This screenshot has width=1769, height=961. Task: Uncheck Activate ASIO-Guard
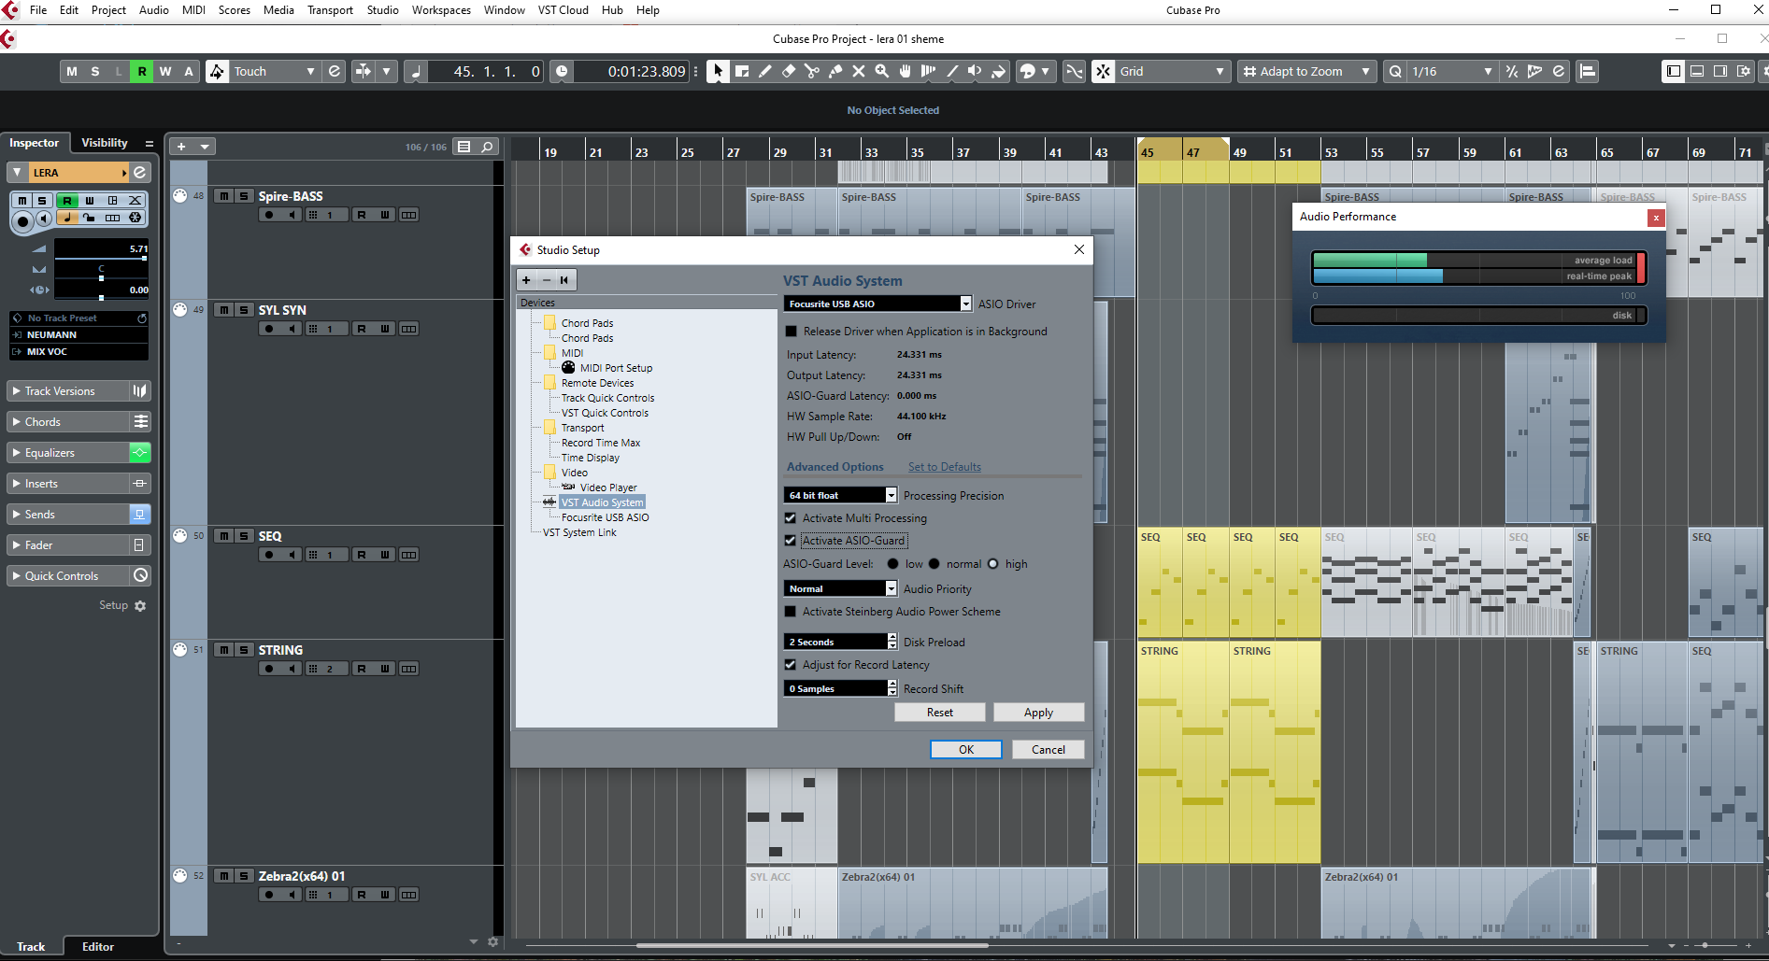pyautogui.click(x=791, y=541)
